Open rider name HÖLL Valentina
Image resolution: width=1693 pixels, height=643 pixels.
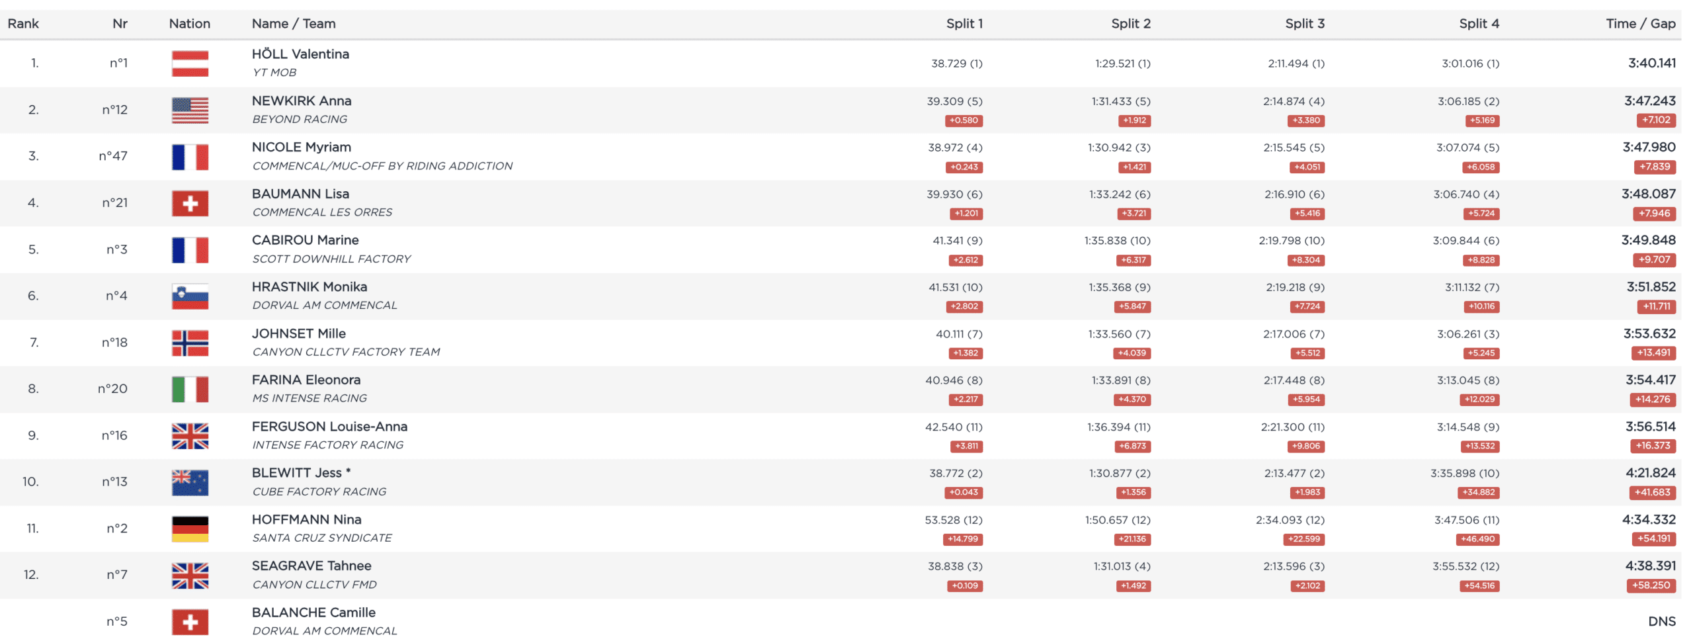[x=300, y=54]
